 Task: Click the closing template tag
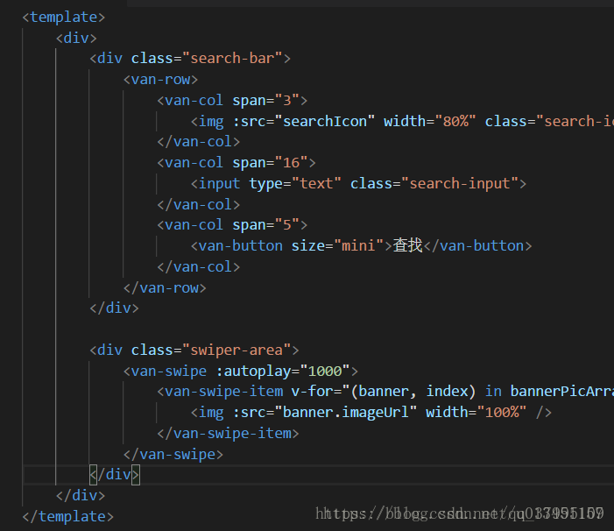coord(67,516)
